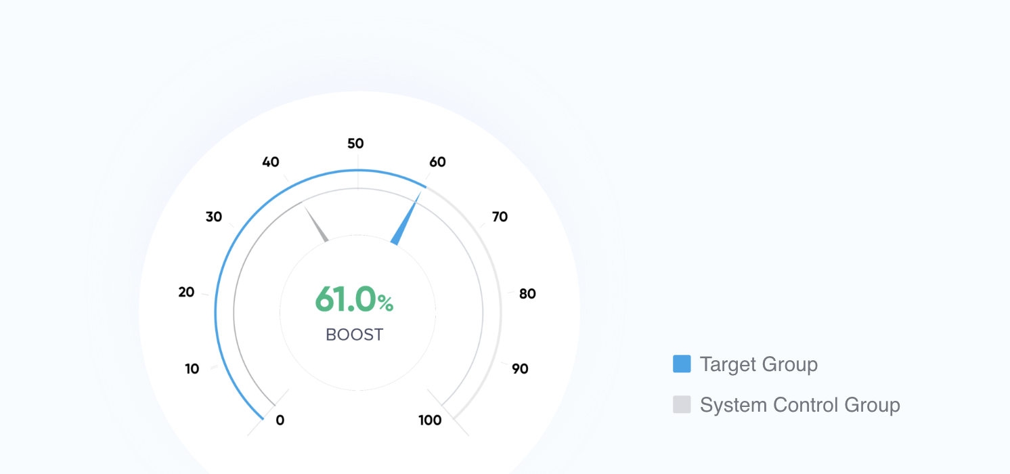Select the "Target Group" legend label
Viewport: 1010px width, 474px height.
[759, 364]
